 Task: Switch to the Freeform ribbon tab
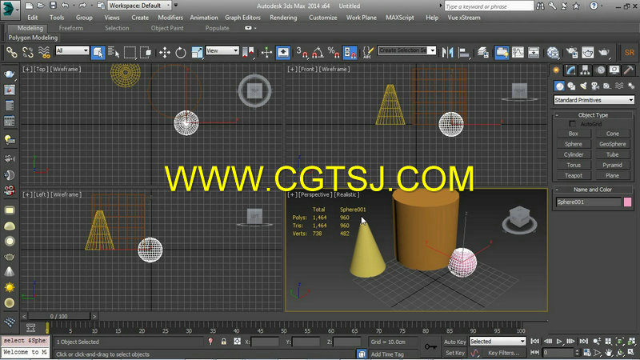[x=71, y=28]
